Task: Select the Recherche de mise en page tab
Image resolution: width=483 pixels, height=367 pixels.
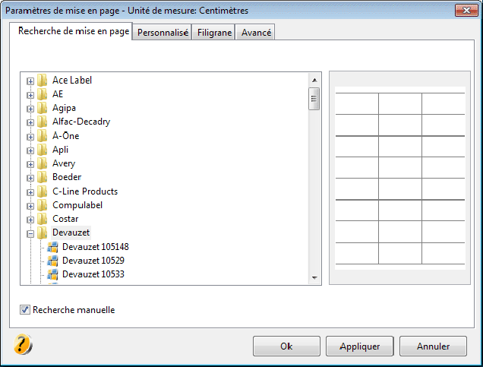Action: click(x=73, y=31)
